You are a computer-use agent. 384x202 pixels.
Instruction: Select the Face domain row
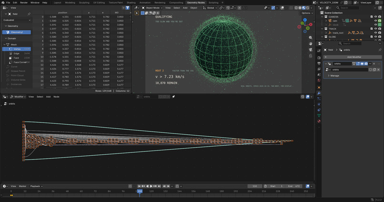pyautogui.click(x=17, y=58)
